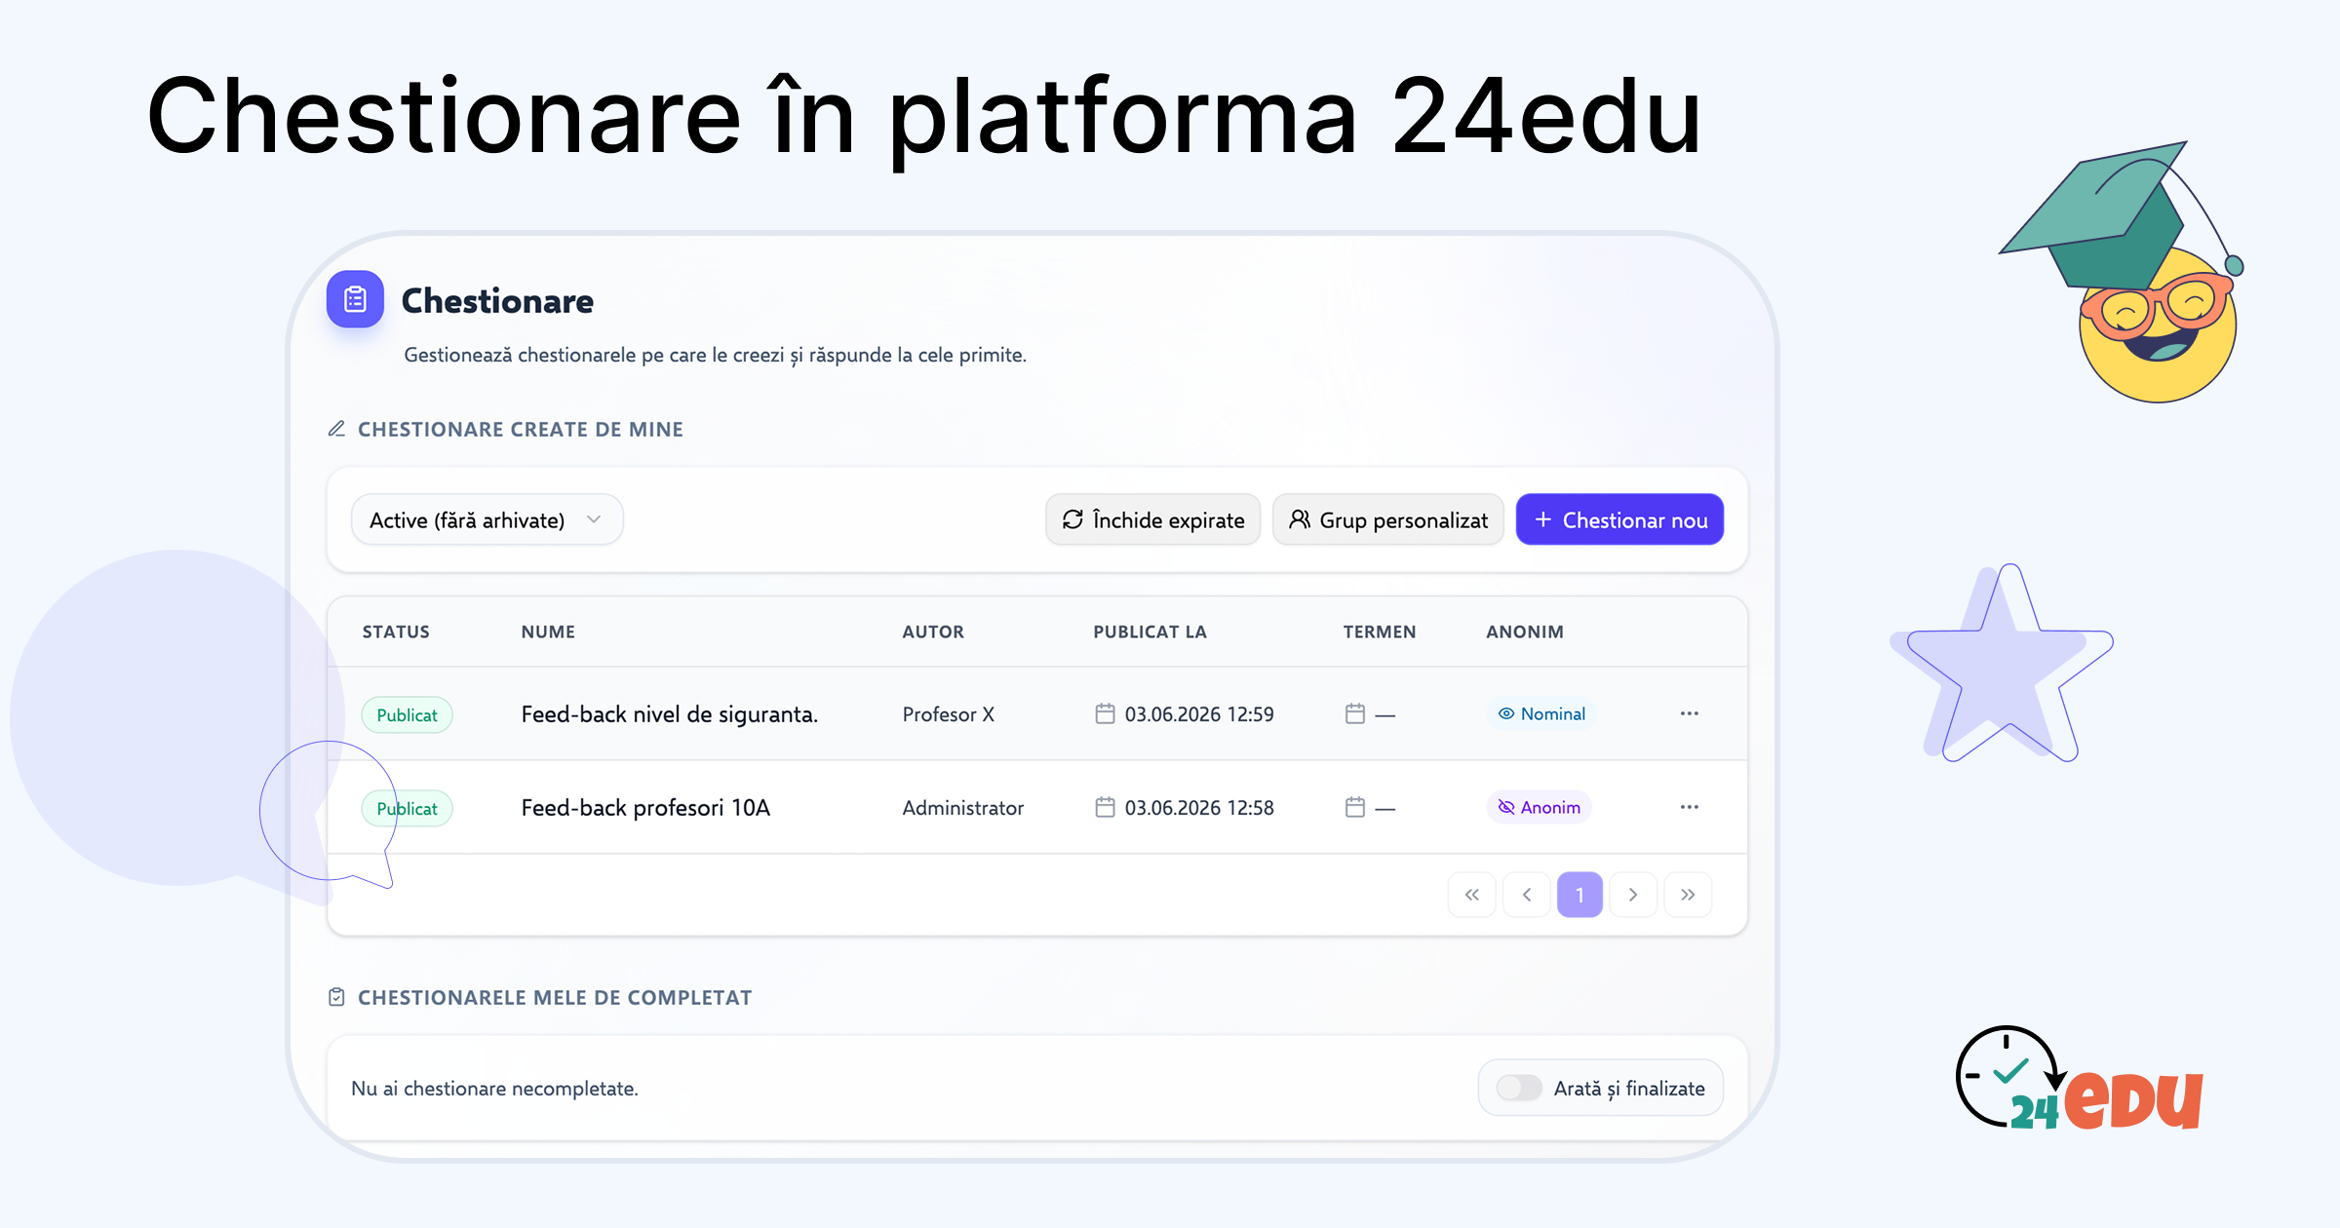
Task: Click calendar icon next to 03.06.2026 12:58
Action: coord(1105,807)
